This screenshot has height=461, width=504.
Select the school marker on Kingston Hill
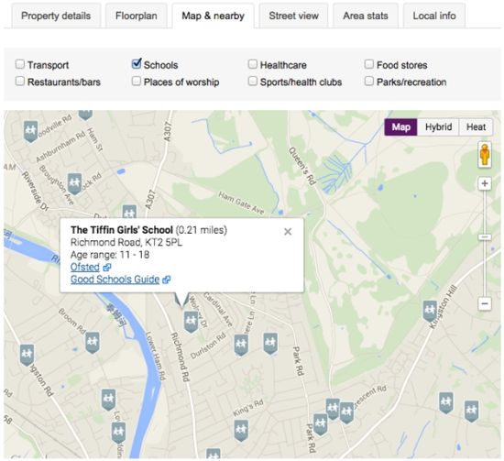(x=430, y=311)
